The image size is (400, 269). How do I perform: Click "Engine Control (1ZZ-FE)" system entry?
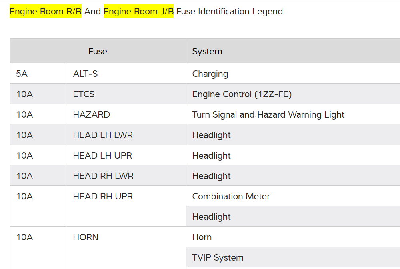[242, 94]
